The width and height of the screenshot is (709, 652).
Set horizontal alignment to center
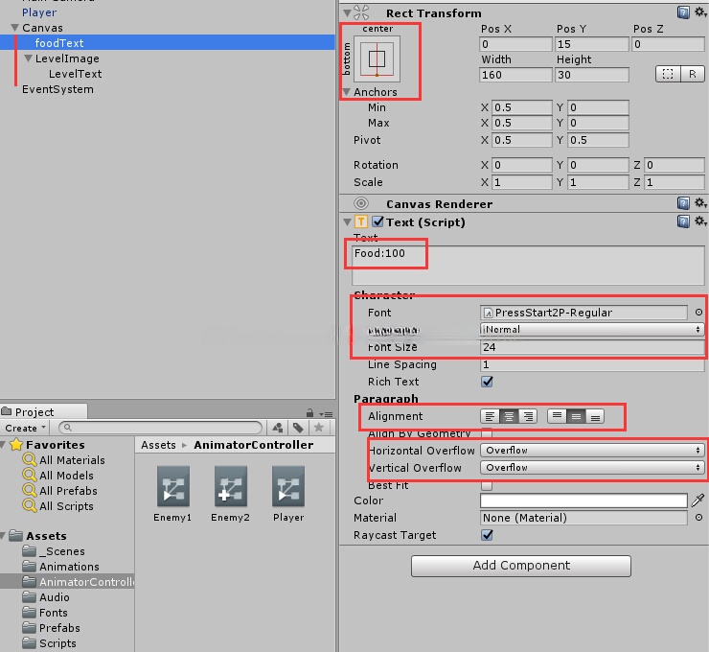coord(509,416)
